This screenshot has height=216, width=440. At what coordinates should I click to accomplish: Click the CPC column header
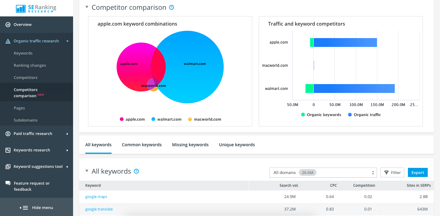point(333,186)
